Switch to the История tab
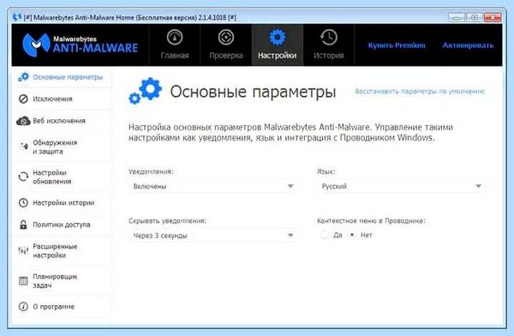 coord(328,45)
